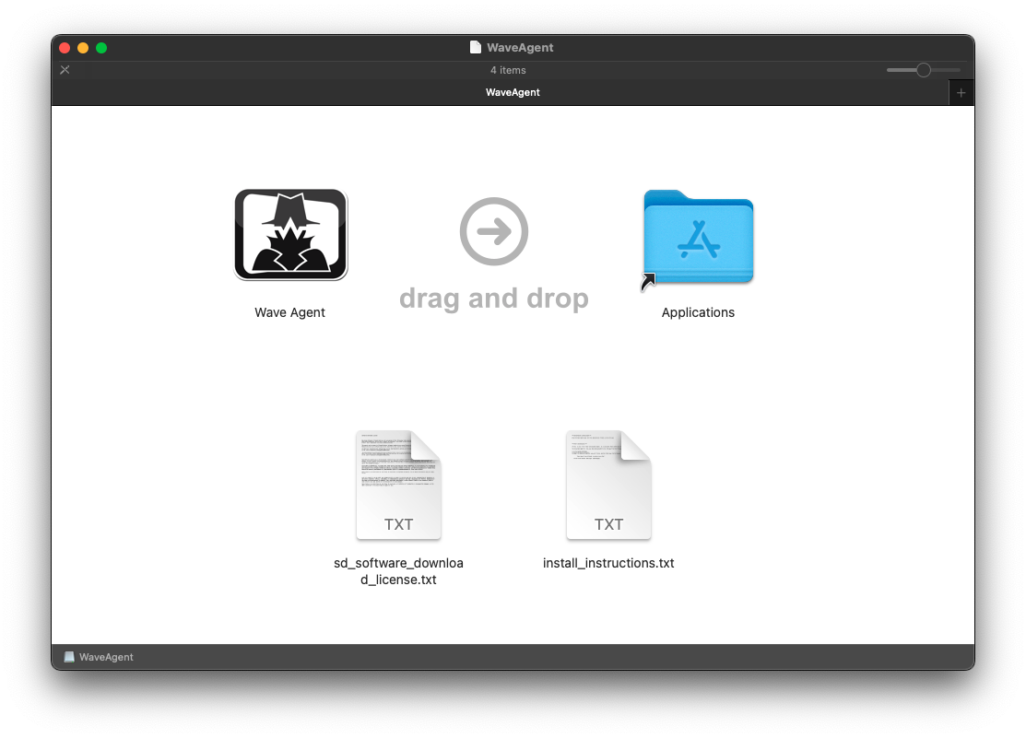
Task: Select the sd_software_download_license.txt file icon
Action: click(x=398, y=485)
